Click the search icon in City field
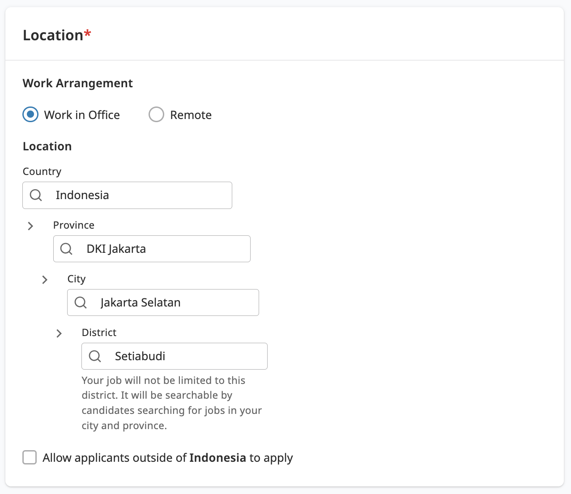Image resolution: width=571 pixels, height=494 pixels. (x=81, y=302)
